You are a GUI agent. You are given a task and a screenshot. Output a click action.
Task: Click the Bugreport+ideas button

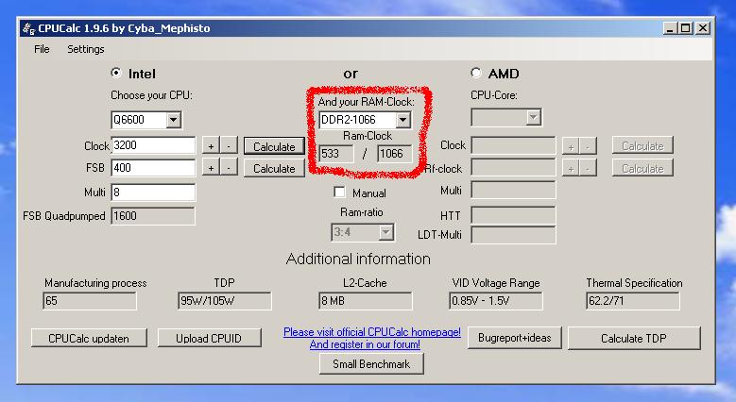[515, 338]
